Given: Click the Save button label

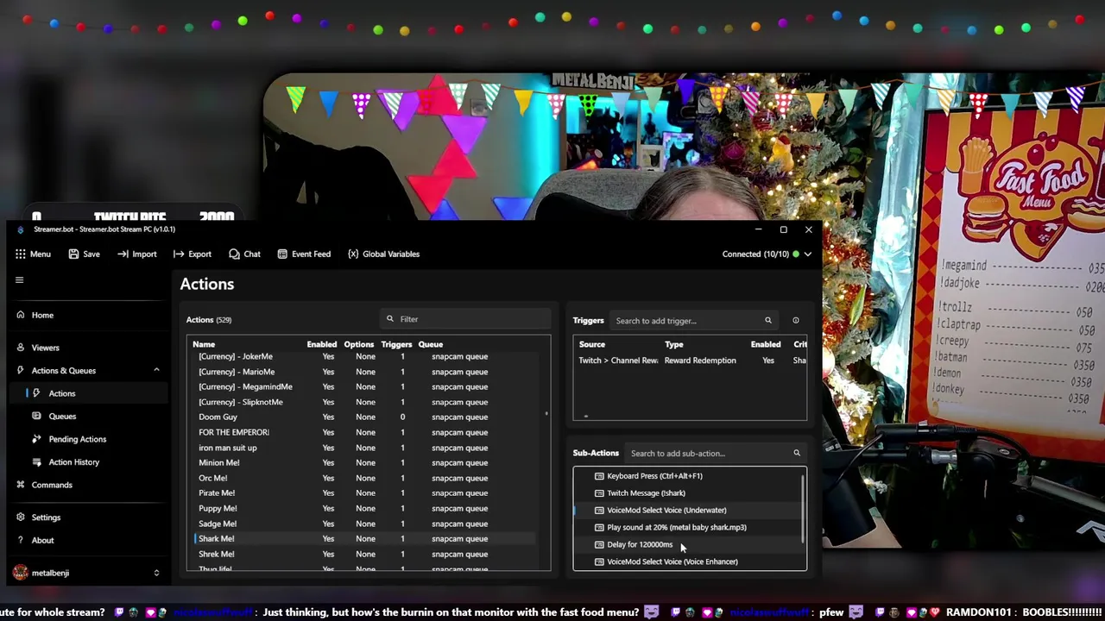Looking at the screenshot, I should (x=92, y=254).
